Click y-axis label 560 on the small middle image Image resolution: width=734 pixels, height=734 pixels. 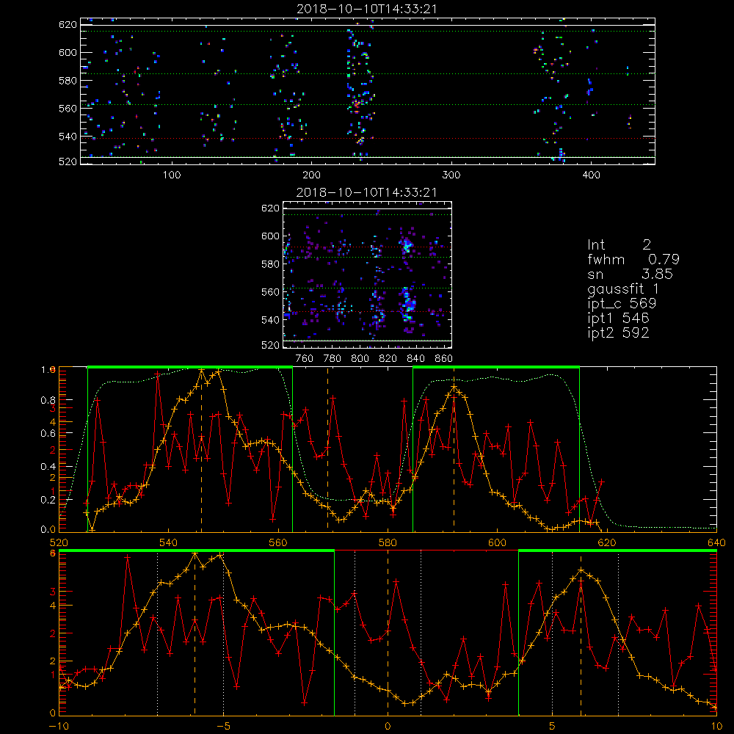tap(271, 292)
